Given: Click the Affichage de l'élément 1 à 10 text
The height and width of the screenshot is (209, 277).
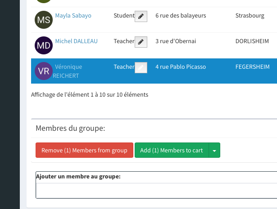Looking at the screenshot, I should click(90, 95).
